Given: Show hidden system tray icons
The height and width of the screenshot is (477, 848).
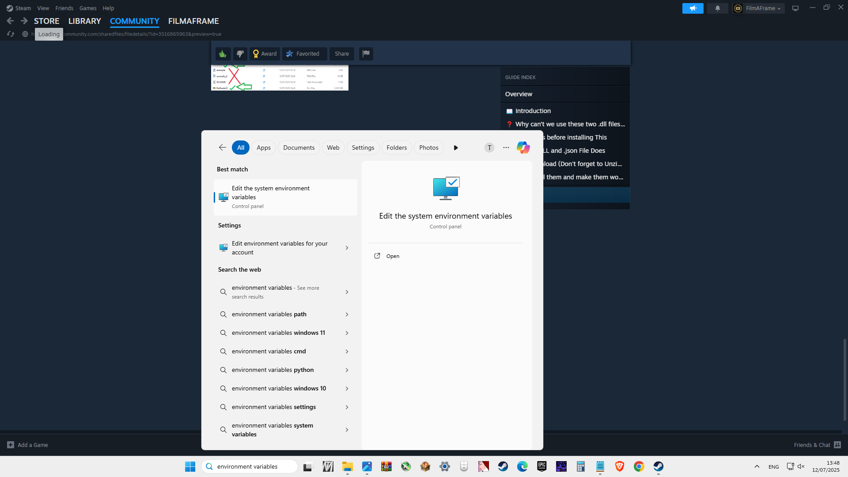Looking at the screenshot, I should pos(757,466).
